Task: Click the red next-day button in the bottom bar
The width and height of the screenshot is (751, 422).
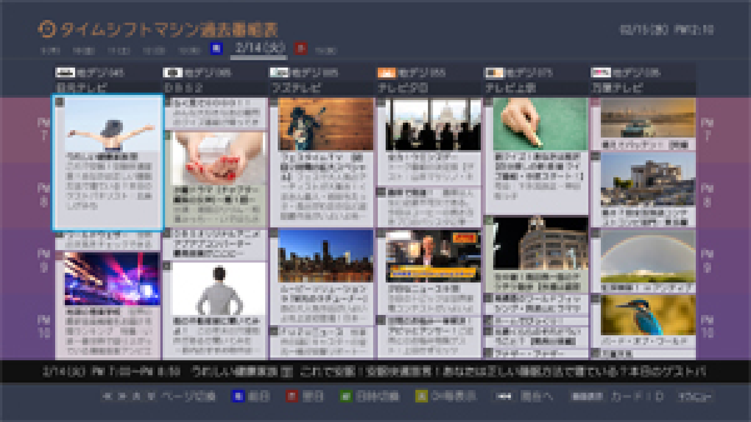Action: pos(291,396)
